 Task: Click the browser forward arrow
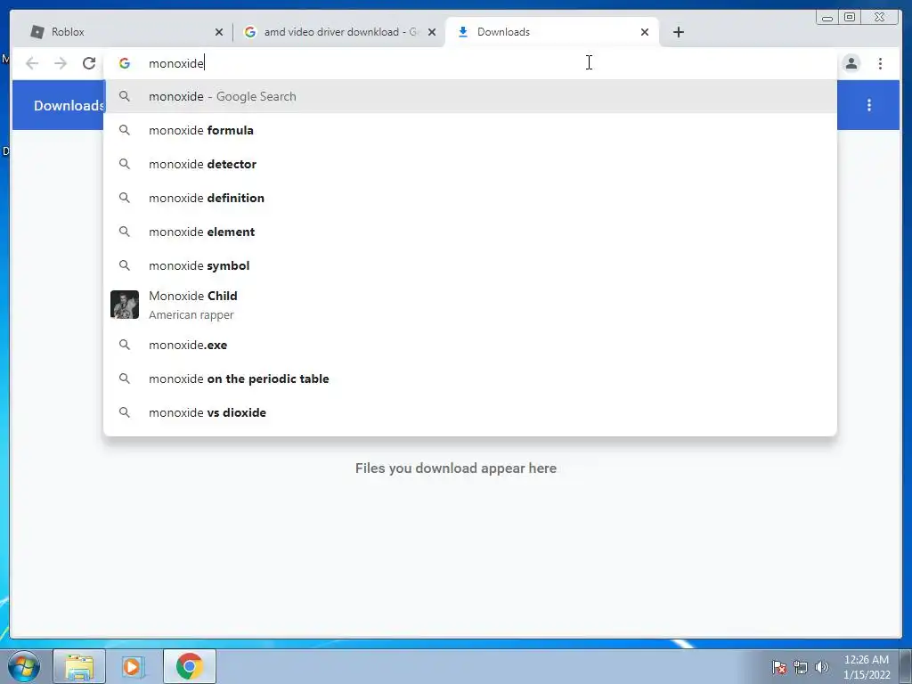[61, 63]
